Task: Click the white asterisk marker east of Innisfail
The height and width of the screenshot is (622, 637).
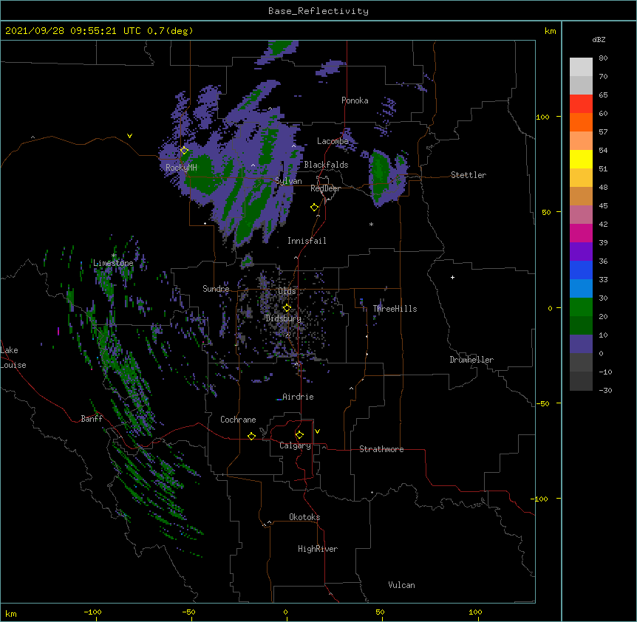Action: [x=371, y=224]
